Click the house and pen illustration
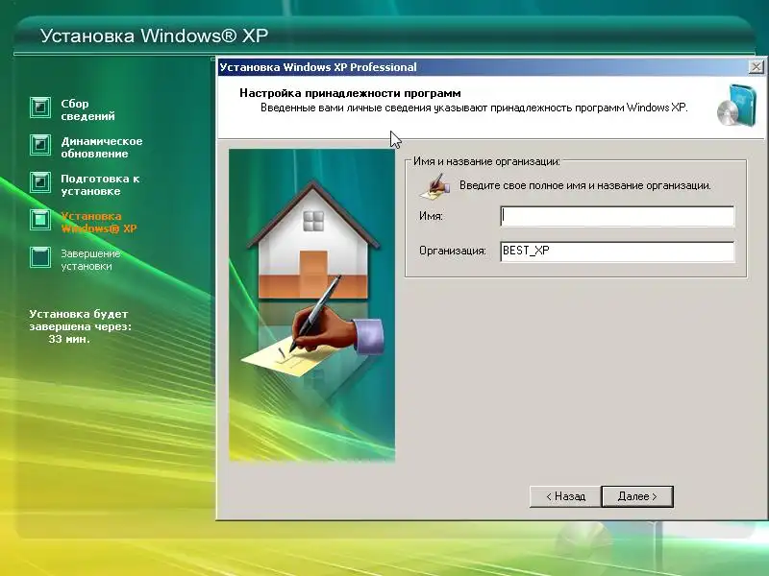The width and height of the screenshot is (769, 576). click(x=311, y=305)
